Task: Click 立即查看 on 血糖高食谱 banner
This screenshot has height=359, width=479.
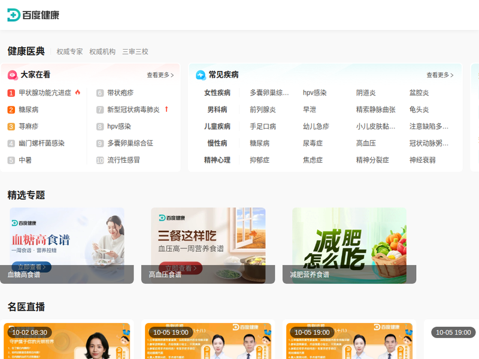Action: click(x=32, y=267)
